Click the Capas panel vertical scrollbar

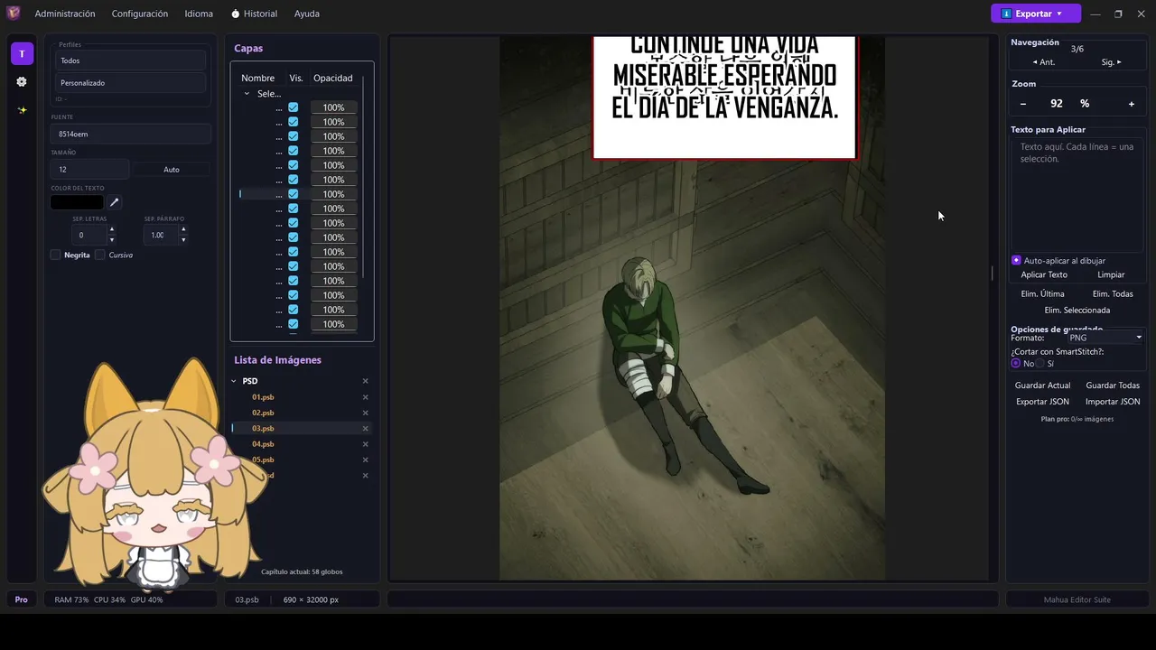[x=362, y=176]
